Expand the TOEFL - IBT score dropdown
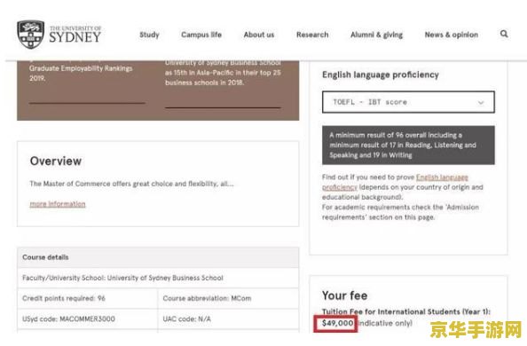 coord(408,102)
